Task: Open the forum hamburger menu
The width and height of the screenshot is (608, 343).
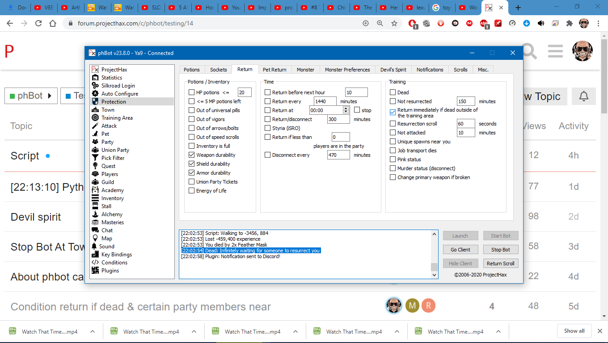Action: coord(555,51)
